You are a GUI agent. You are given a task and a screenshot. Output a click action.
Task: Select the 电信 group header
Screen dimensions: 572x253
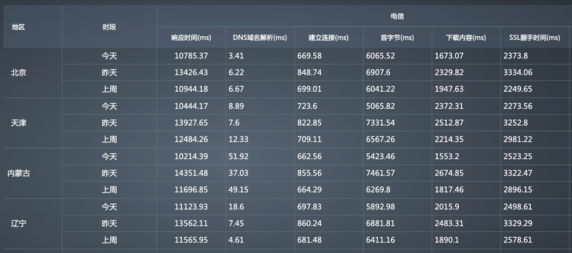pos(397,16)
